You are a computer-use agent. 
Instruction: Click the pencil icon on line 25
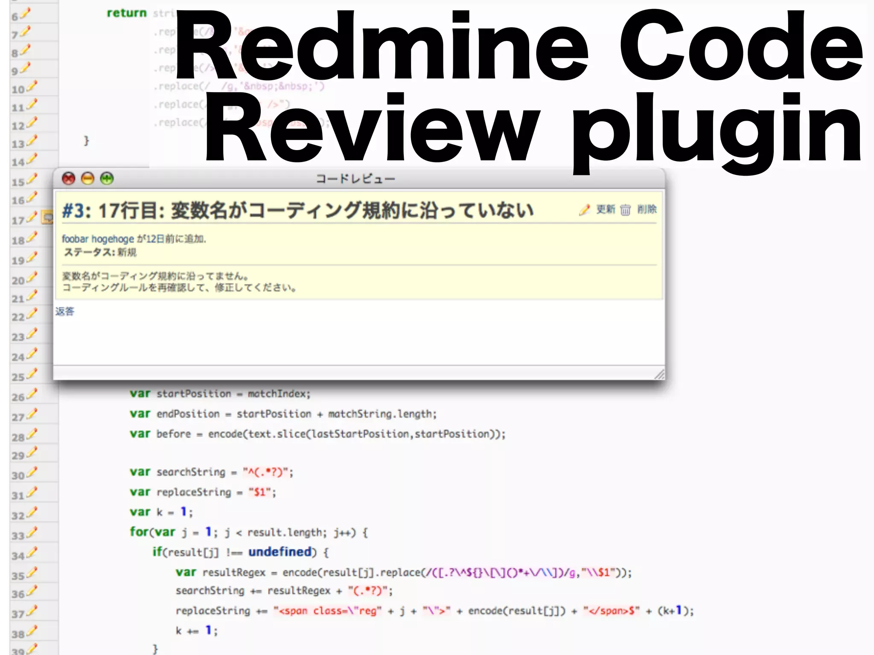pyautogui.click(x=32, y=374)
